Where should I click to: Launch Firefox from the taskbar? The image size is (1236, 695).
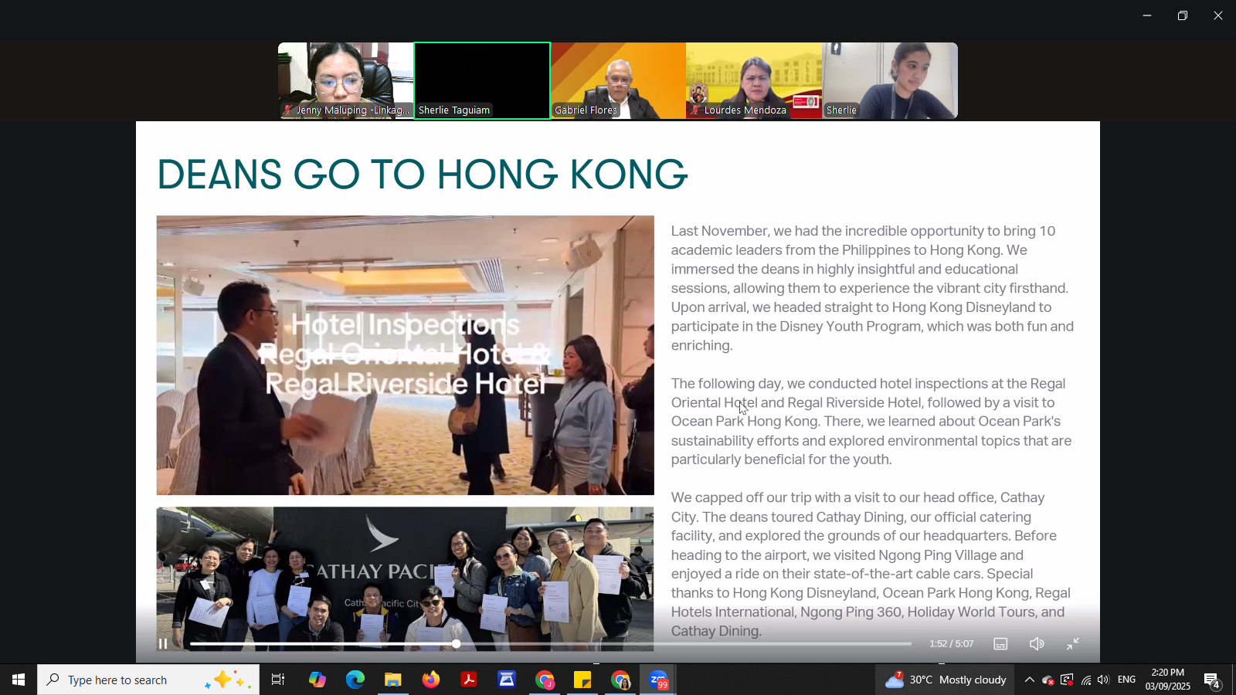coord(431,680)
